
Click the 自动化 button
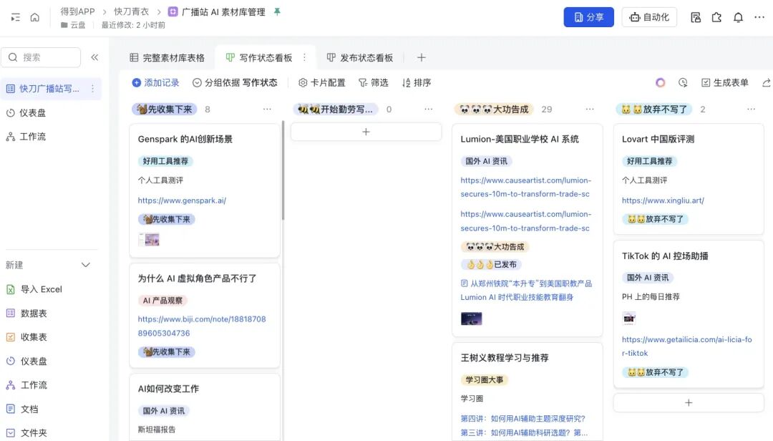click(x=649, y=17)
